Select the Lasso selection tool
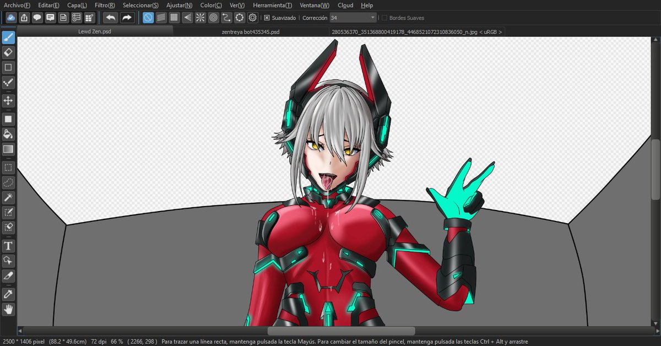The image size is (661, 346). pyautogui.click(x=8, y=182)
